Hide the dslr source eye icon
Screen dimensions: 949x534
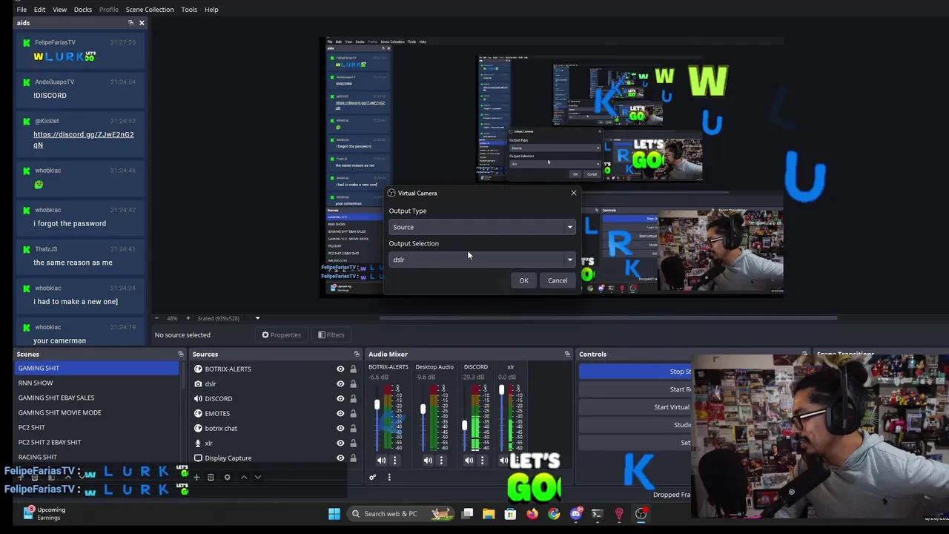click(340, 383)
